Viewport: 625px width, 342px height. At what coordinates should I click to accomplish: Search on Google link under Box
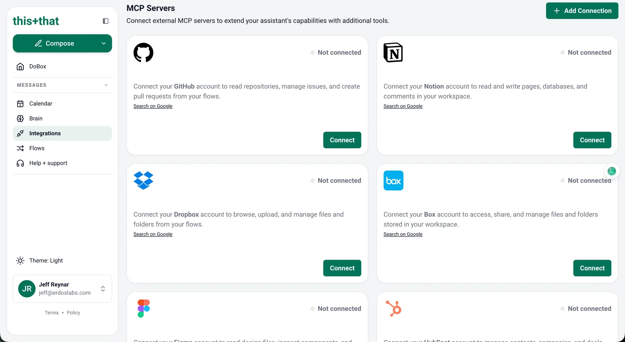[x=403, y=234]
